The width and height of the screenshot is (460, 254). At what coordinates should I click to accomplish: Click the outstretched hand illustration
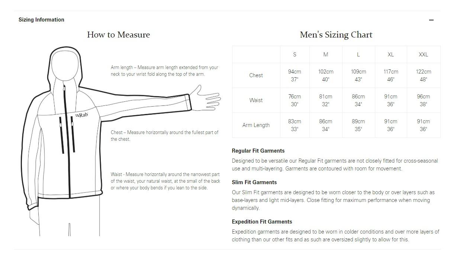click(x=206, y=99)
